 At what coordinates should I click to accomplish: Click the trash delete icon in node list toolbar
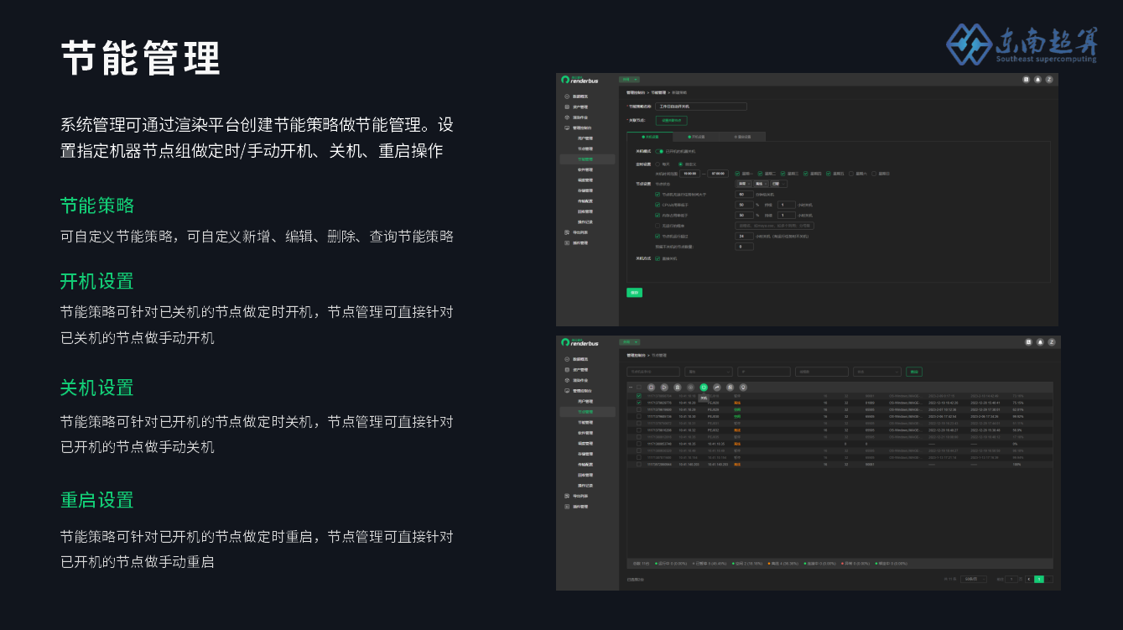click(677, 387)
